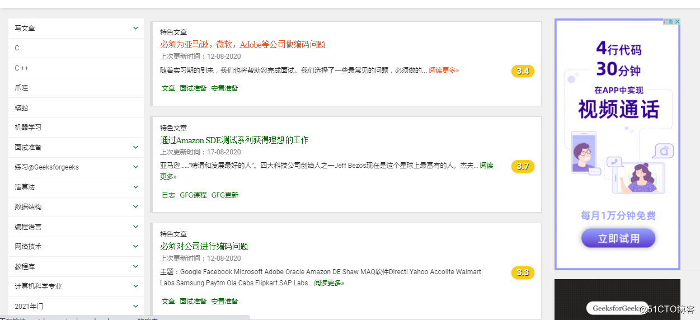Click 安置准备 tag under 必须对公司进行编码问题
Screen dimensions: 700x320
(224, 302)
